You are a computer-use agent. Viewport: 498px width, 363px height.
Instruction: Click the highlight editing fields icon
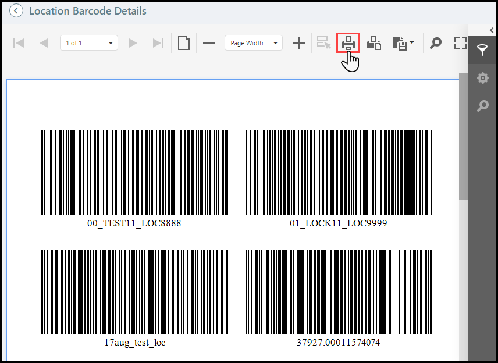point(323,43)
